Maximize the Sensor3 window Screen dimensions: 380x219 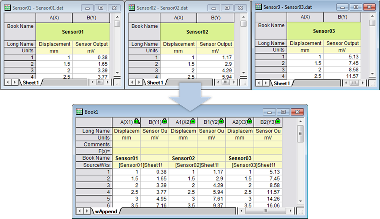(x=356, y=7)
